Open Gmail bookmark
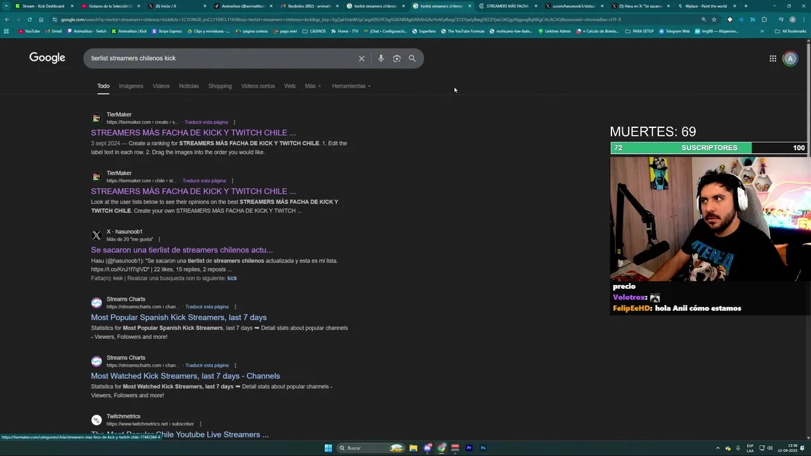The height and width of the screenshot is (456, 811). (53, 31)
